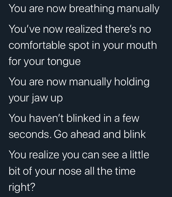
Task: Click the word "there's"
Action: point(121,29)
